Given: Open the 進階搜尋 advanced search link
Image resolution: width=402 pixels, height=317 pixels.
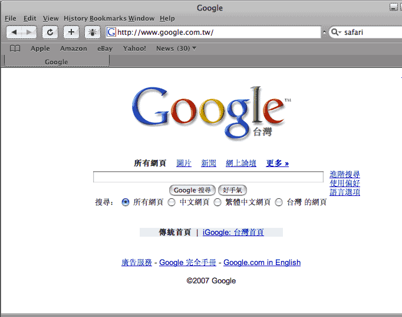Looking at the screenshot, I should 345,174.
